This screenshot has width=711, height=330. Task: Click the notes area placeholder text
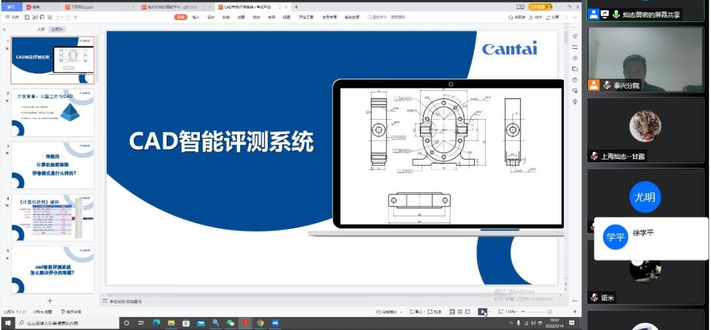point(126,301)
